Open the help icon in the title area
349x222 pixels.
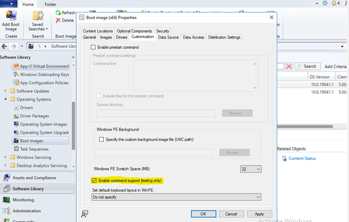pyautogui.click(x=325, y=3)
